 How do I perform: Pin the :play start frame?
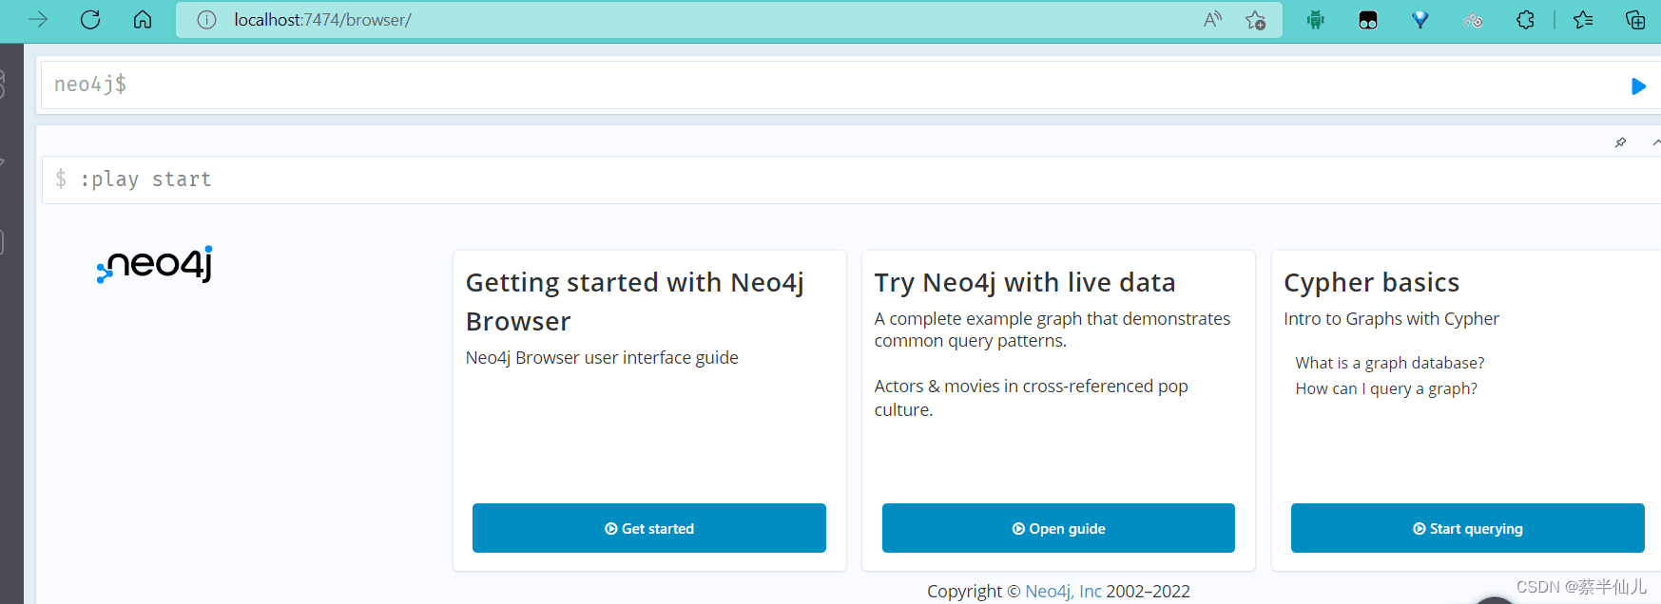pos(1620,142)
